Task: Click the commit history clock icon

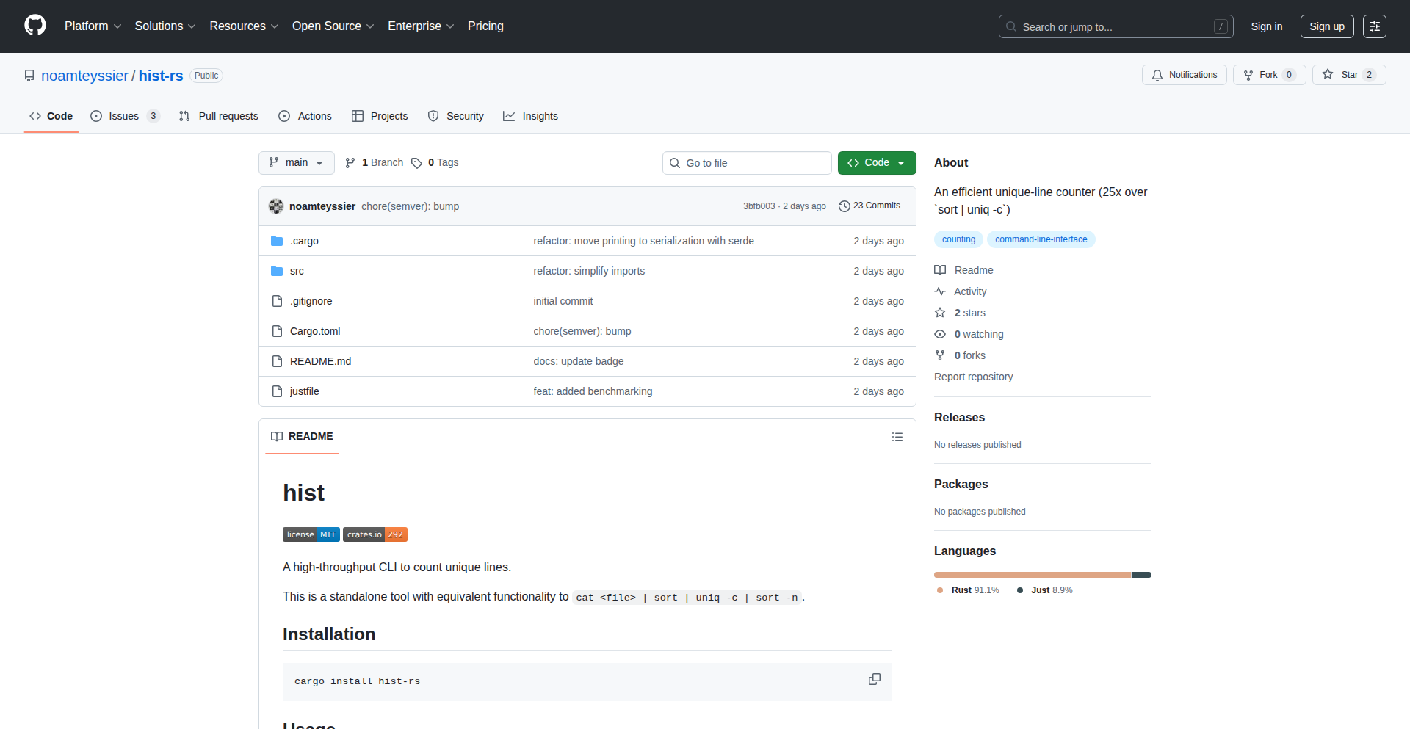Action: pos(845,206)
